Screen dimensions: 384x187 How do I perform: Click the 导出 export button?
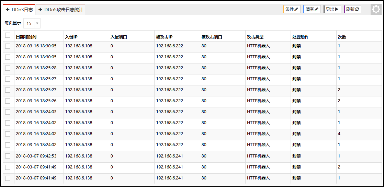[x=332, y=9]
